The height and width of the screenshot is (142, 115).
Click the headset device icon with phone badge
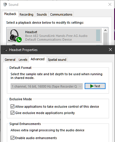[15, 36]
